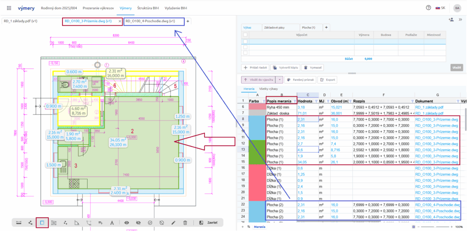
Task: Click the add user icon
Action: tap(451, 20)
